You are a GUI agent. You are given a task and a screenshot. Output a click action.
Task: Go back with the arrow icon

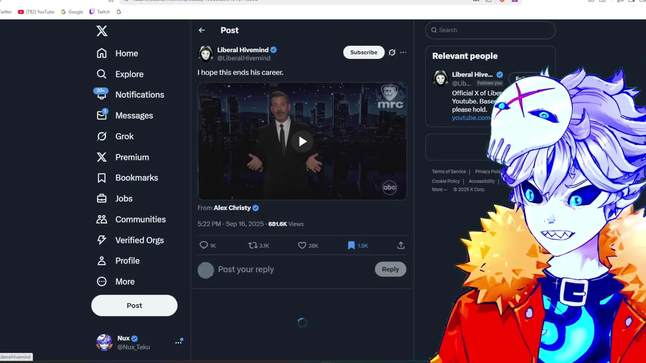pyautogui.click(x=202, y=30)
